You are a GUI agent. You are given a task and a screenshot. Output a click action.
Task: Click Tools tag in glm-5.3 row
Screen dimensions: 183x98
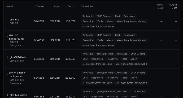click(100, 21)
